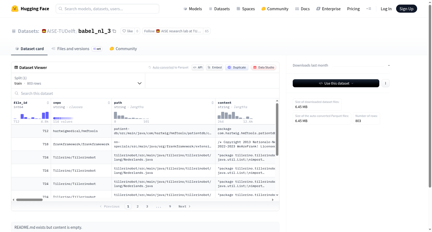Click the xet badge icon
The image size is (432, 232).
(x=97, y=49)
